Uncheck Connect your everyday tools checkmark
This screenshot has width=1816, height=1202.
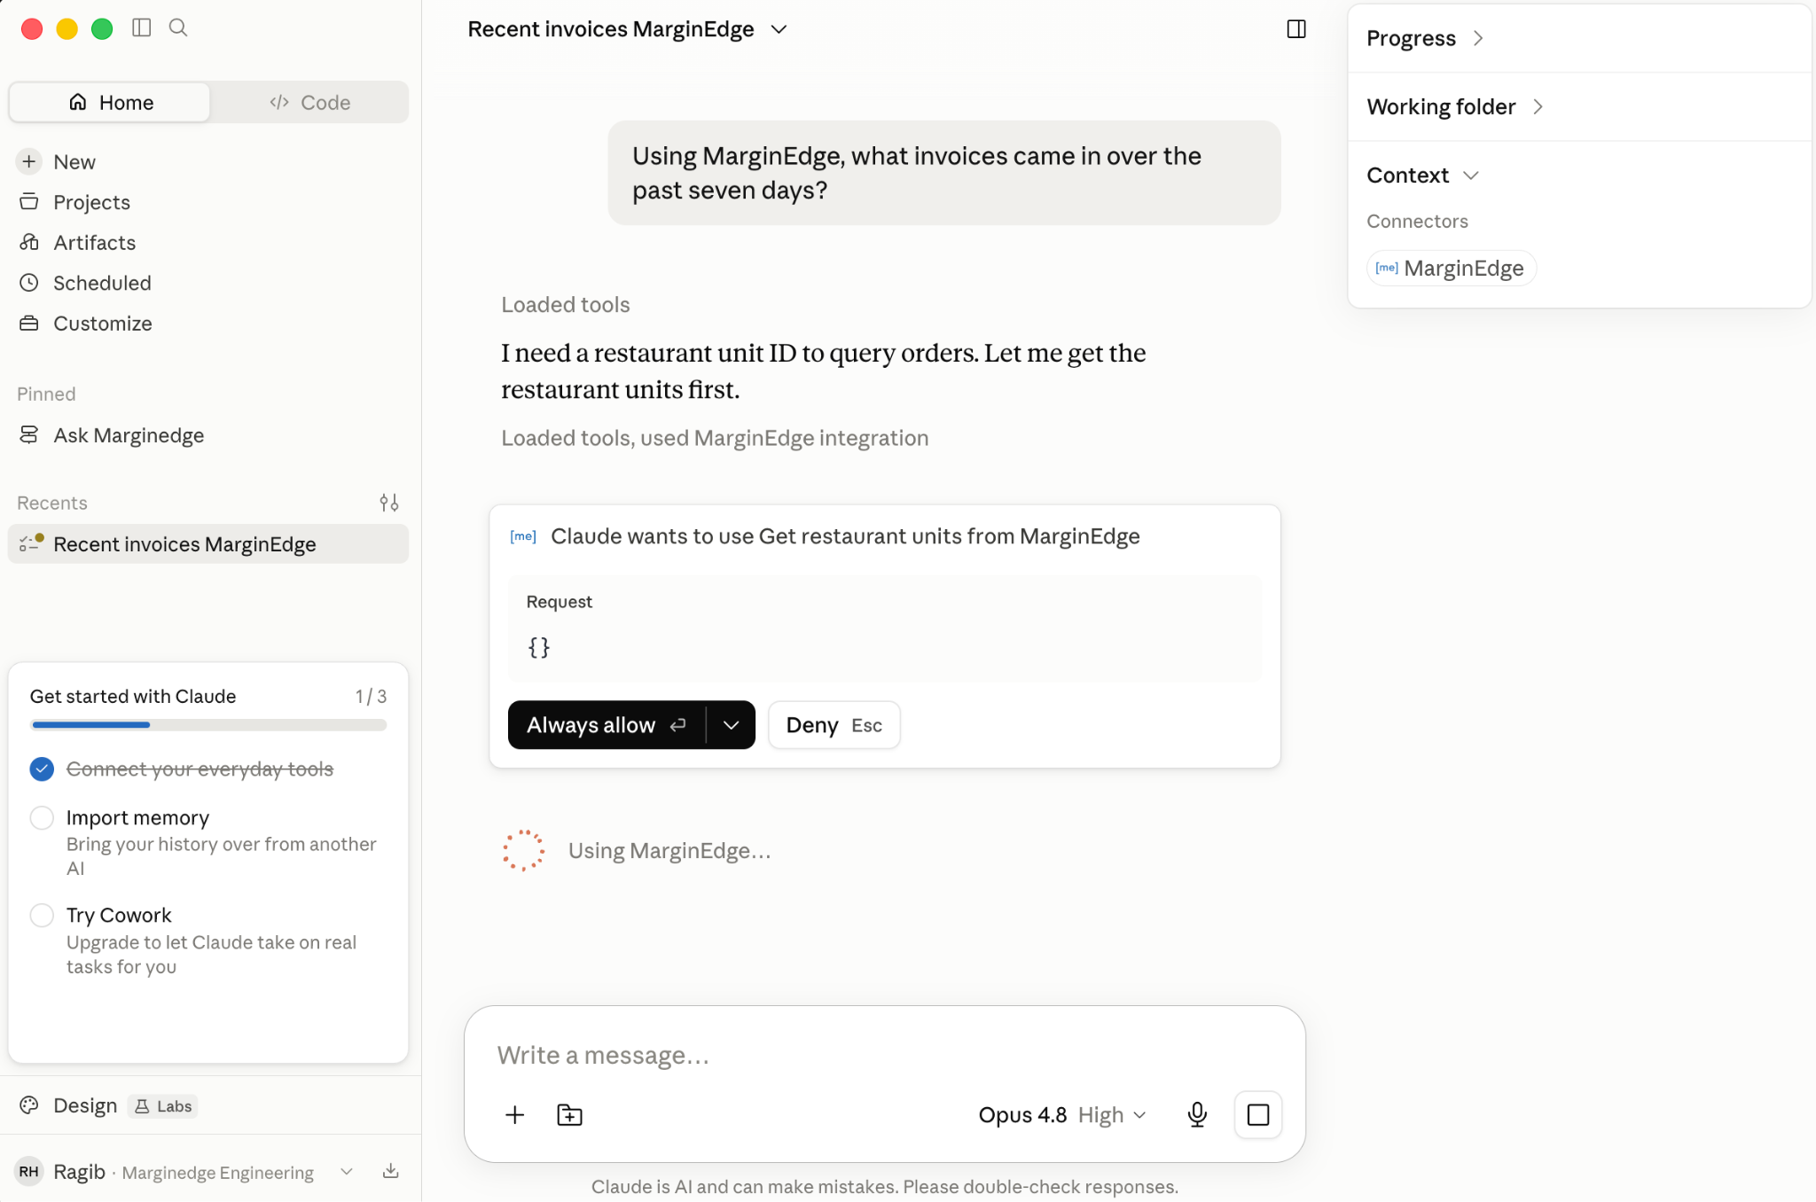[x=42, y=769]
